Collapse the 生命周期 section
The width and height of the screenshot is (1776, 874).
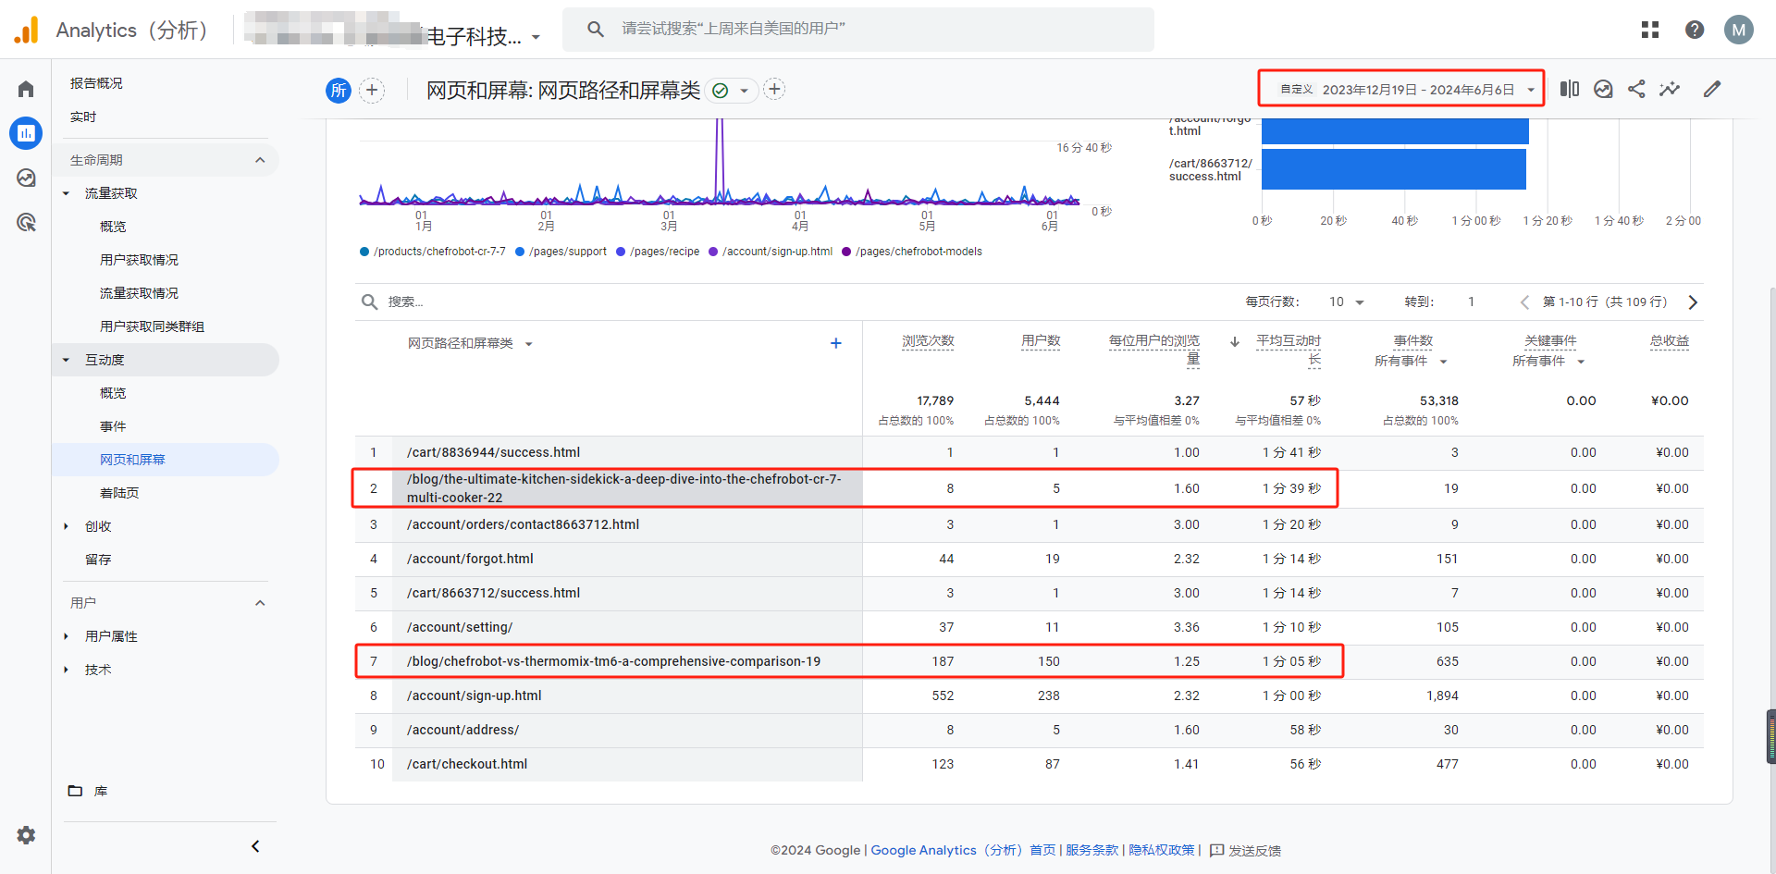260,160
